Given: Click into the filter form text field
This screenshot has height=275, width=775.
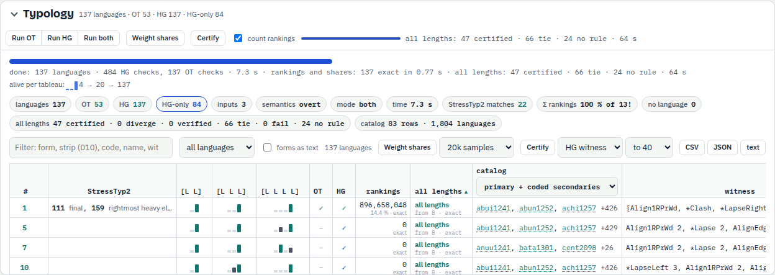Looking at the screenshot, I should click(91, 148).
